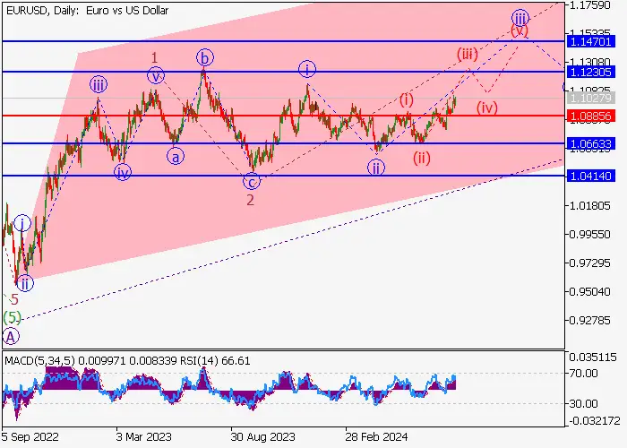Click the 30.00 RSI level label

tap(583, 403)
